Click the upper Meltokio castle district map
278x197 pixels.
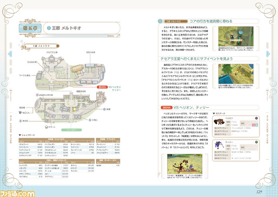click(x=70, y=73)
